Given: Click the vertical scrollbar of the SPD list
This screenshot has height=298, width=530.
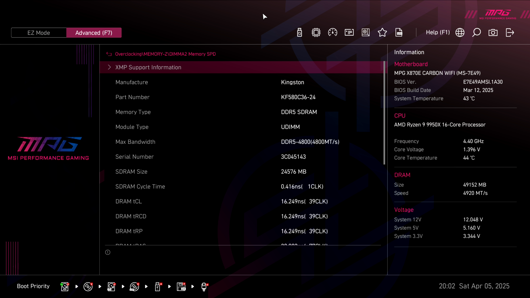Looking at the screenshot, I should click(x=384, y=113).
